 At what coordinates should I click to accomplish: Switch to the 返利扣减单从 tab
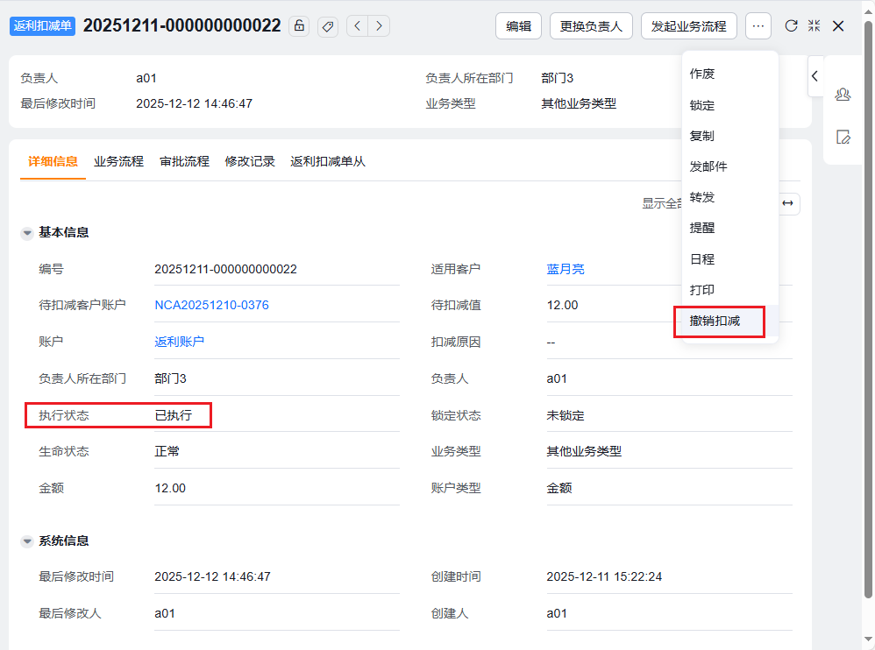pyautogui.click(x=328, y=162)
